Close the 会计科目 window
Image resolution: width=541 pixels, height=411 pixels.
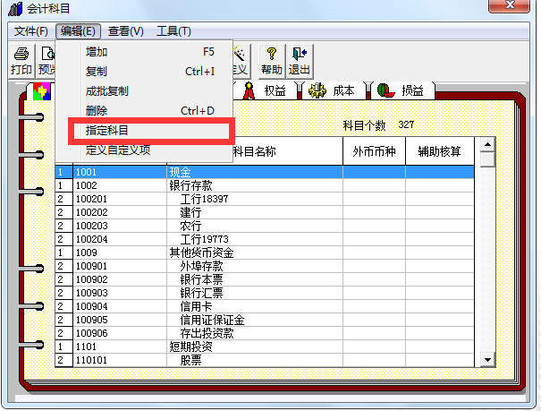510,4
